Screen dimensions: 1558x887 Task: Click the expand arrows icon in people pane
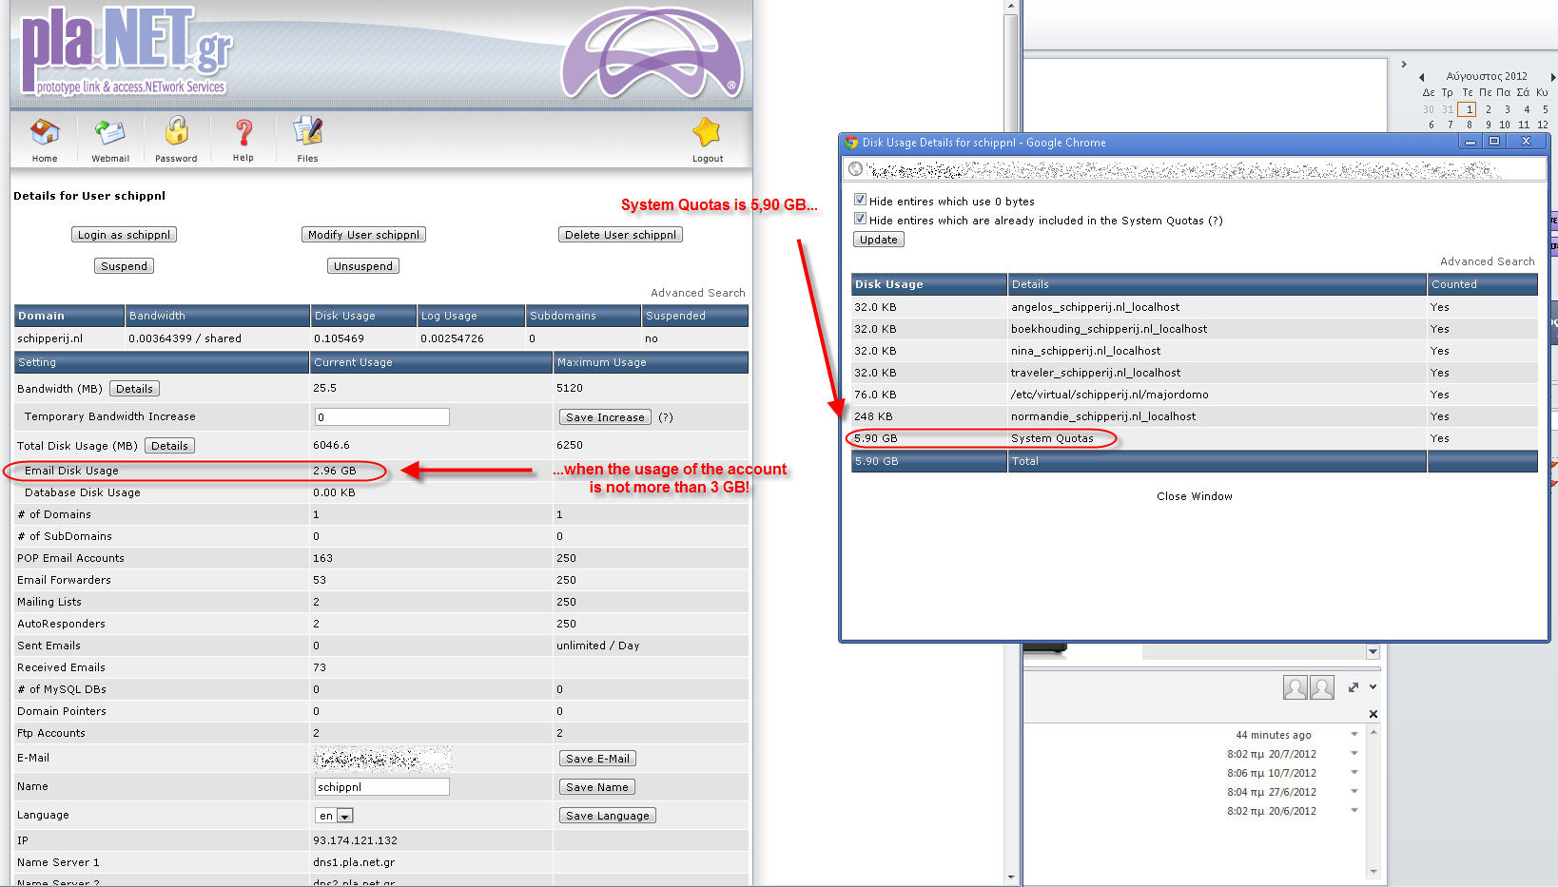coord(1354,687)
